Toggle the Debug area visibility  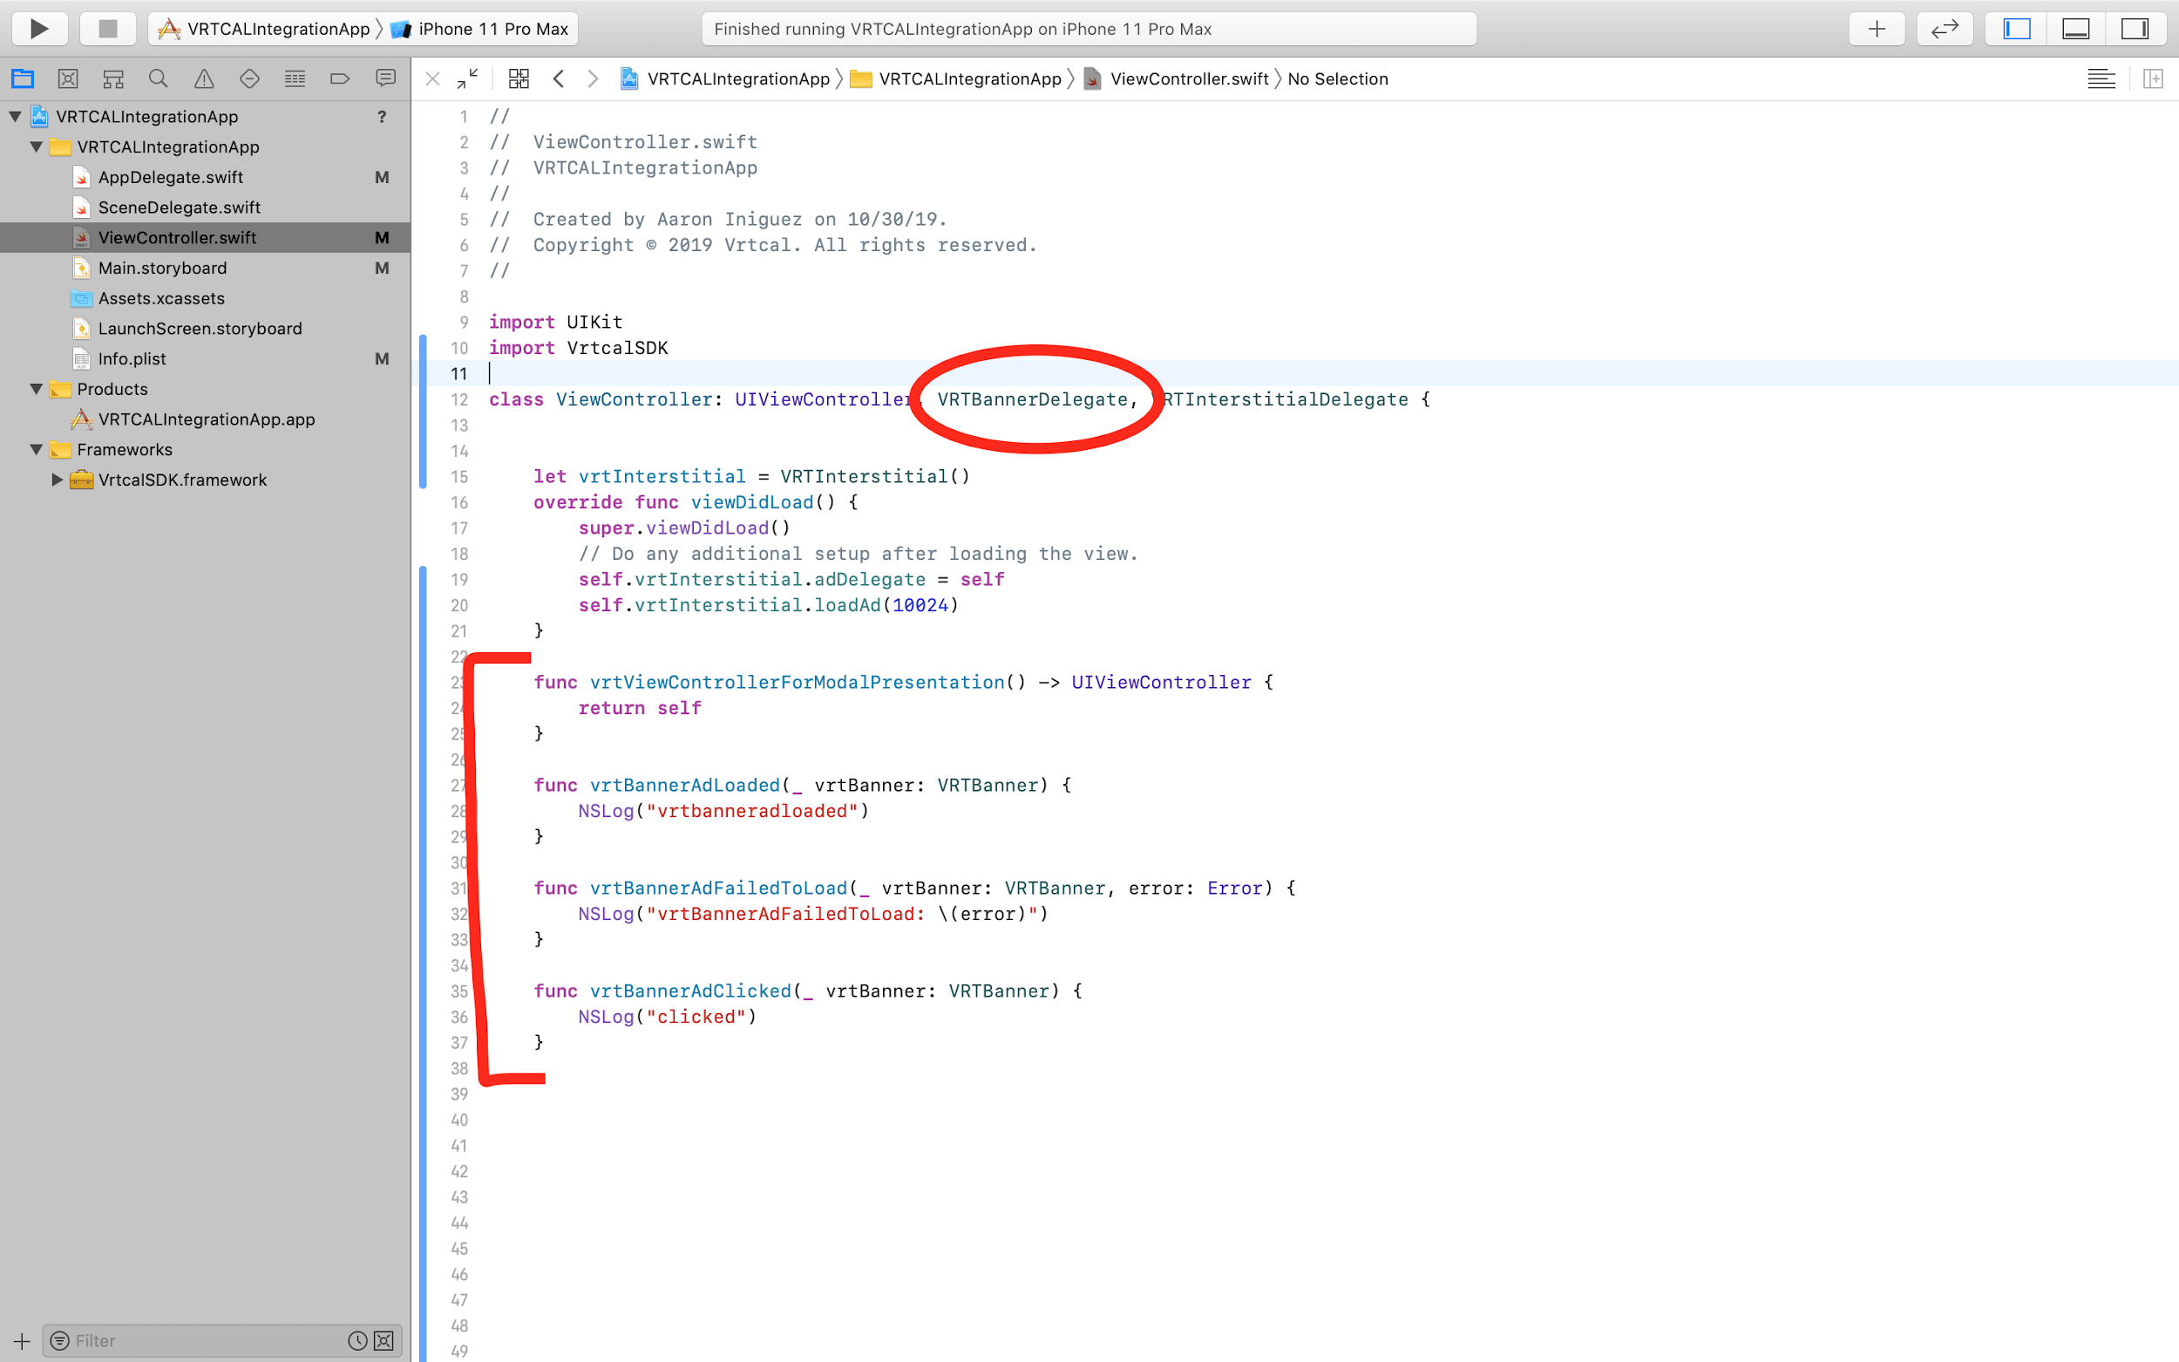[2074, 29]
